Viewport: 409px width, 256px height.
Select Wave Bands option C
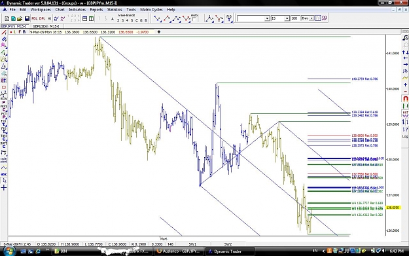136,20
